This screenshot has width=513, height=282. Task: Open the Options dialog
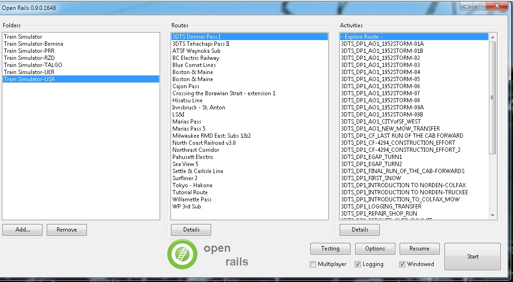(375, 249)
